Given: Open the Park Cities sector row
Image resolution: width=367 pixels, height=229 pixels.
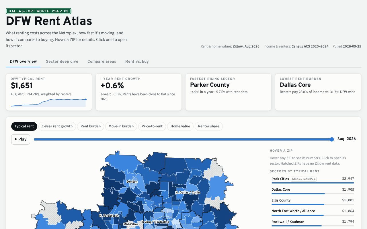Looking at the screenshot, I should (313, 179).
